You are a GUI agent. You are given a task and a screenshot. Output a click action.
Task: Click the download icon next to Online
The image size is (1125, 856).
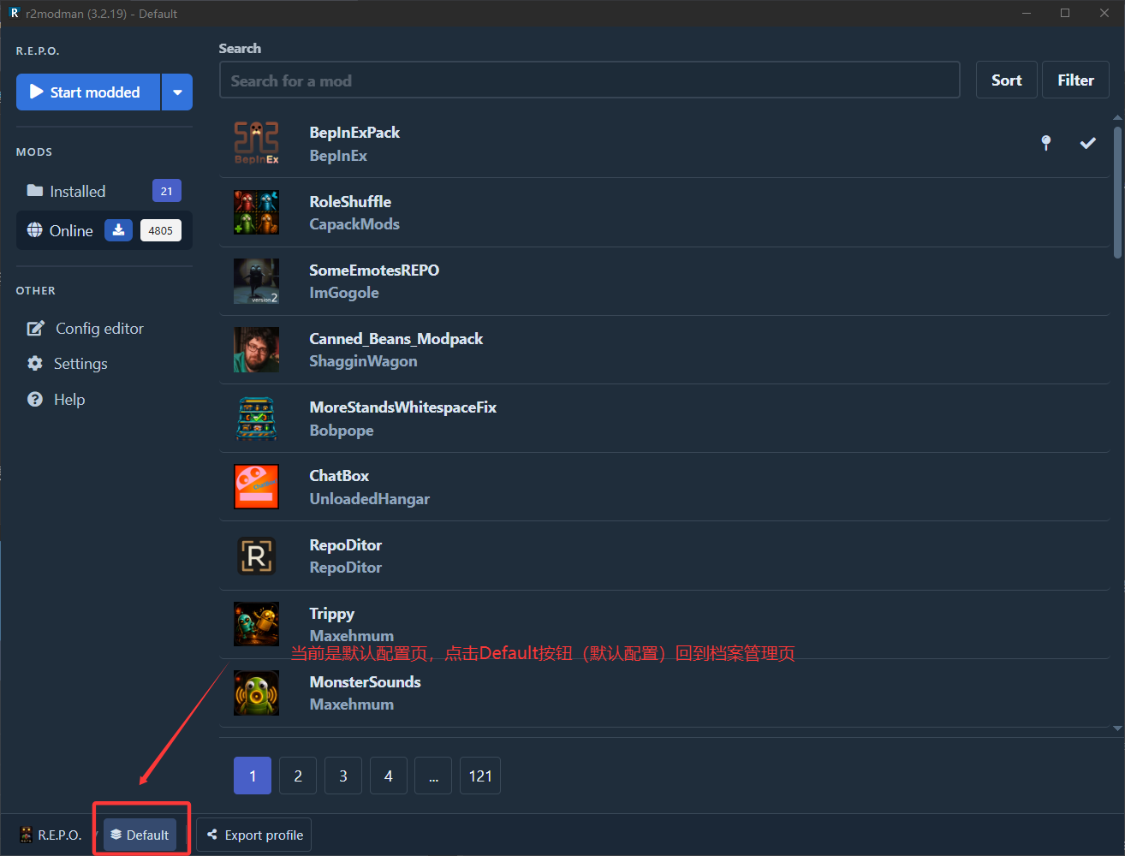click(118, 230)
